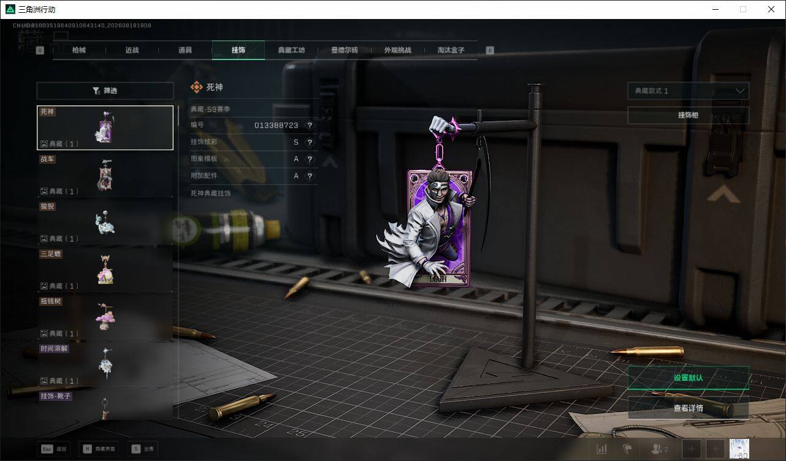Minimize the 三角洲行动 window

[715, 9]
